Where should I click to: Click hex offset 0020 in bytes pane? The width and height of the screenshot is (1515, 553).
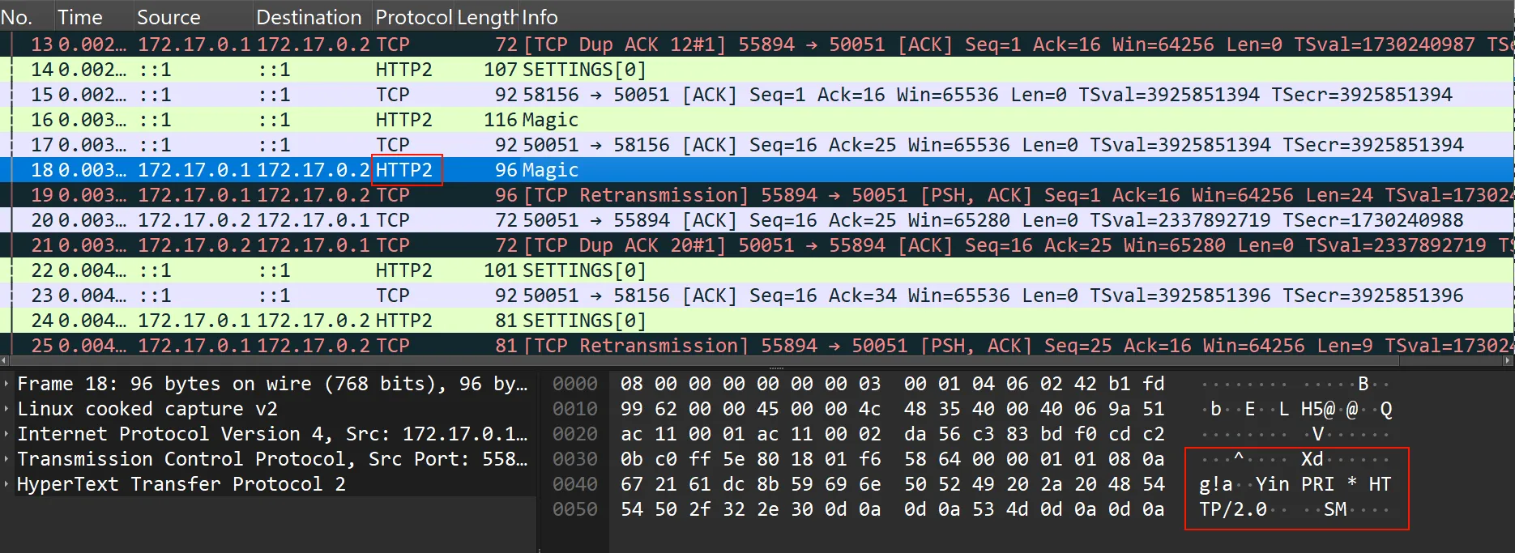coord(574,433)
